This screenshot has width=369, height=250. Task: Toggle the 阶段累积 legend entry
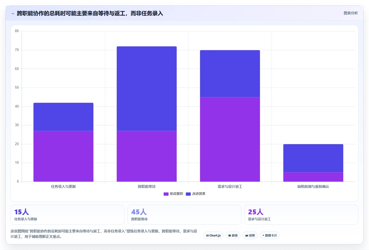[173, 194]
